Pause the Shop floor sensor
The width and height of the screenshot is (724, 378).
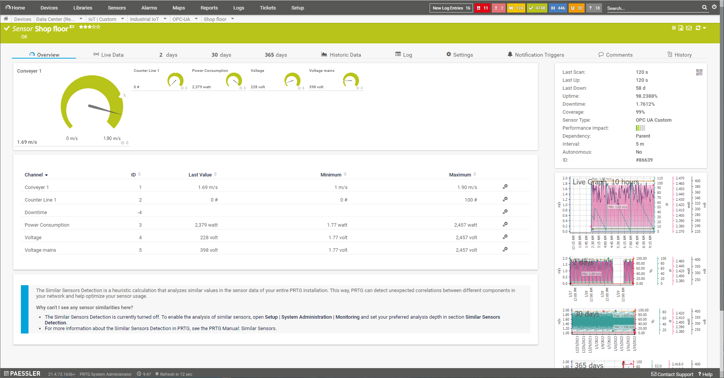click(673, 28)
